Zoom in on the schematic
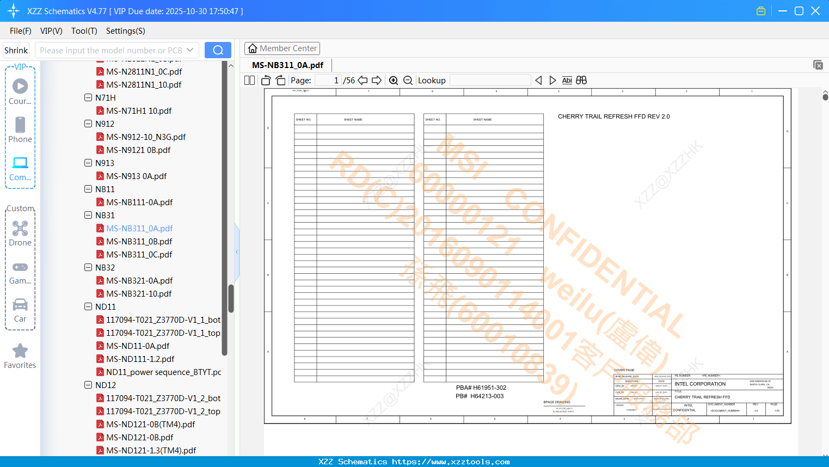829x467 pixels. pyautogui.click(x=393, y=80)
